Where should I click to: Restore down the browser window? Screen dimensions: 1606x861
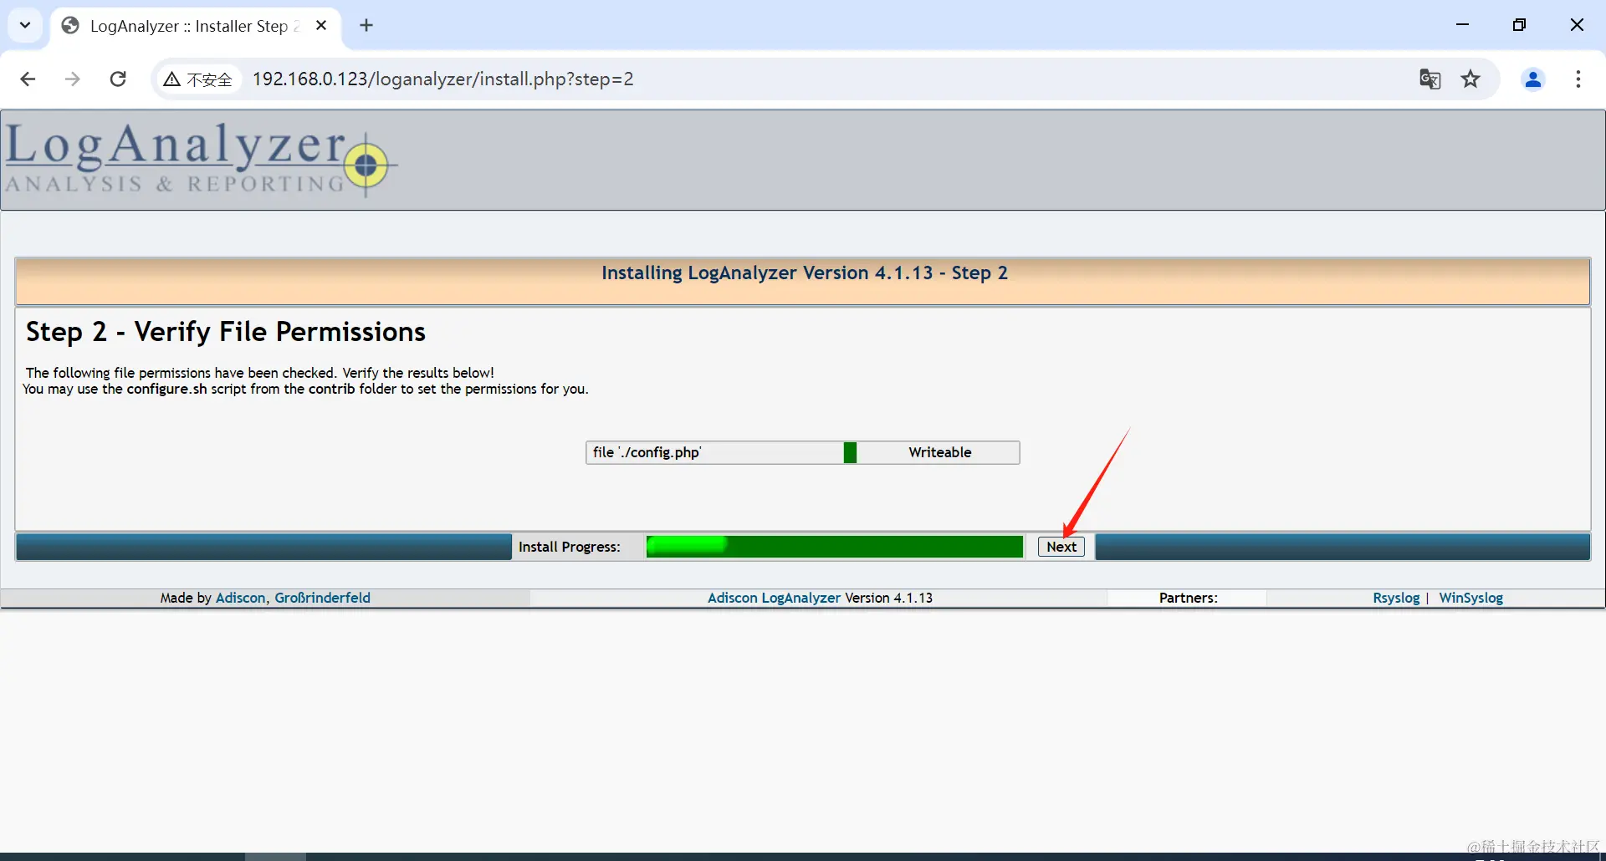(1519, 25)
